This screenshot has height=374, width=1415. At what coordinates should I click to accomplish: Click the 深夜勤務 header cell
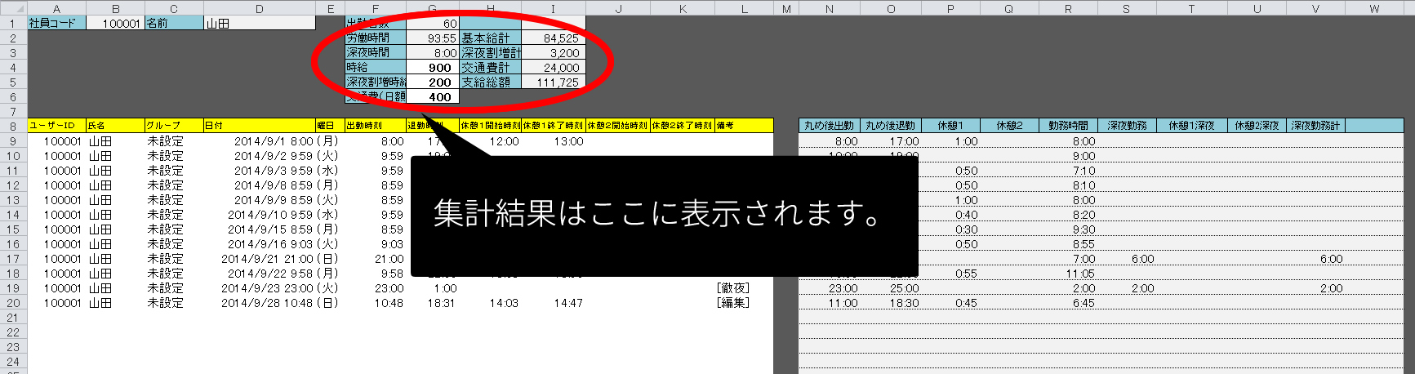(x=1127, y=126)
